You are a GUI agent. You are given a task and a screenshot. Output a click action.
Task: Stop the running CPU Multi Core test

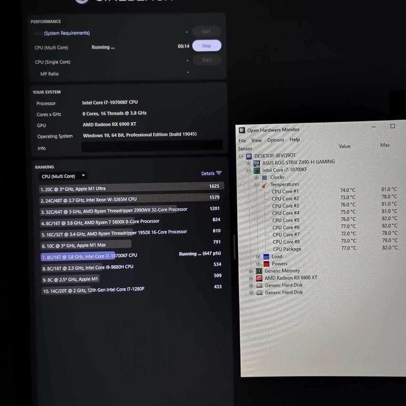point(206,46)
